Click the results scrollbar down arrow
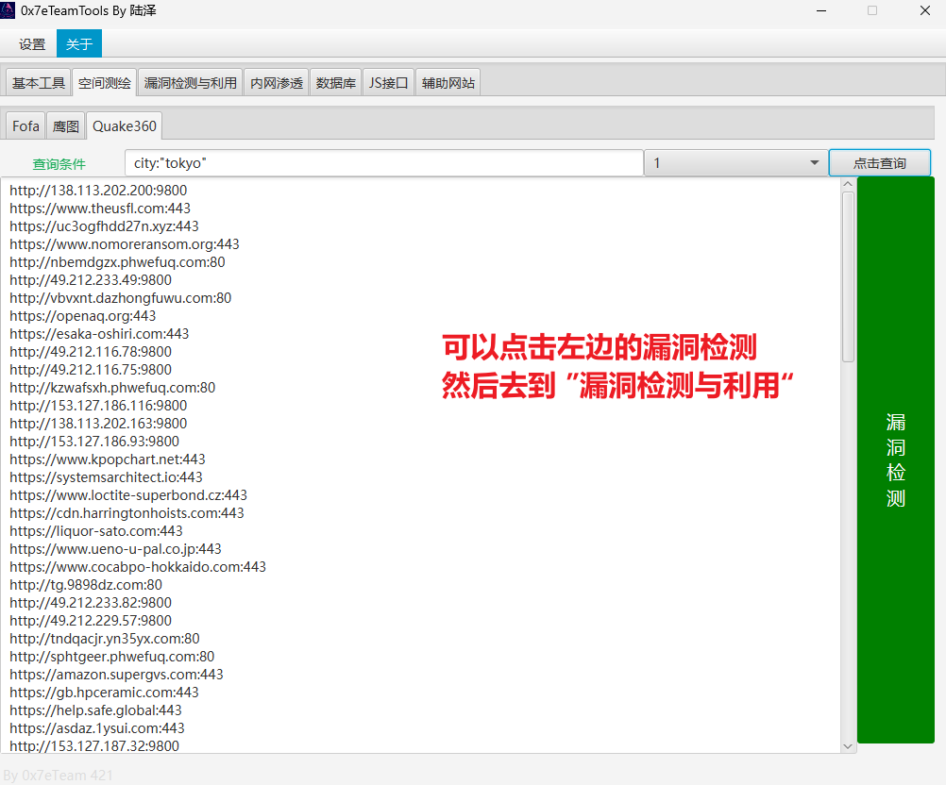This screenshot has height=785, width=946. click(x=848, y=745)
